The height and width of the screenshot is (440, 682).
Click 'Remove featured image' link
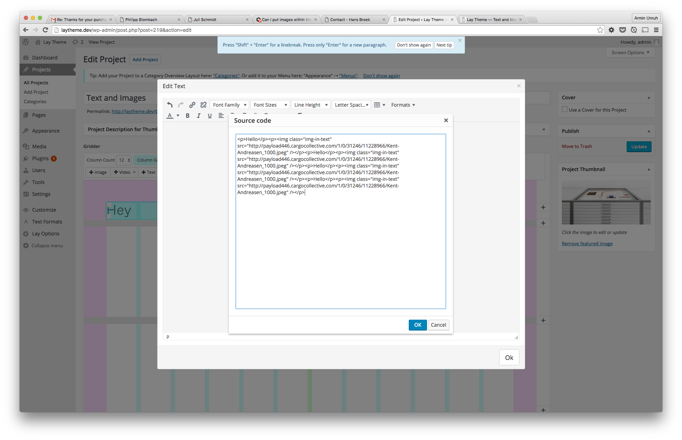point(587,243)
